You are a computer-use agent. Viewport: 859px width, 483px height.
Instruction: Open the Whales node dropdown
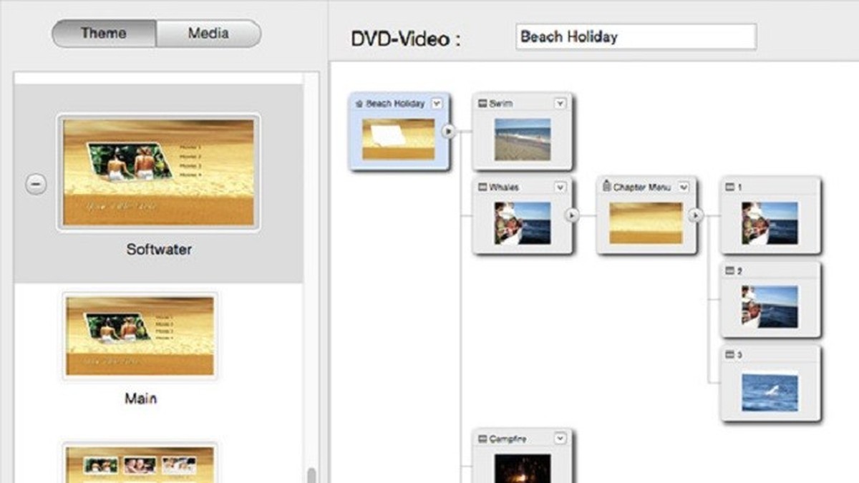[x=559, y=187]
